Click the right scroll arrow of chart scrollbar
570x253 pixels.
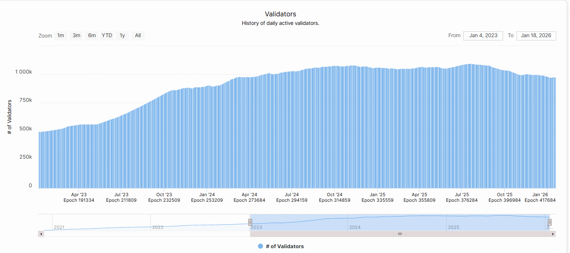pos(553,234)
